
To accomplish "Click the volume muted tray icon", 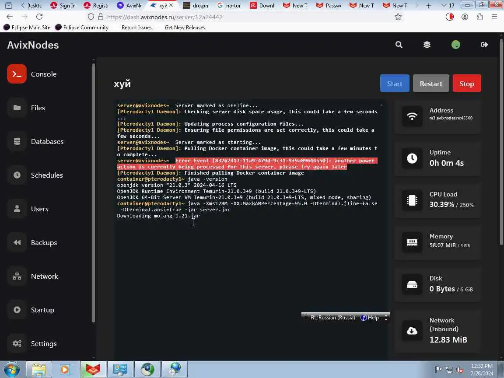I will point(460,370).
